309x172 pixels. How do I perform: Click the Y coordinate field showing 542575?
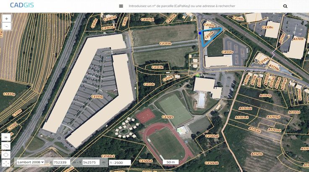tap(92, 162)
